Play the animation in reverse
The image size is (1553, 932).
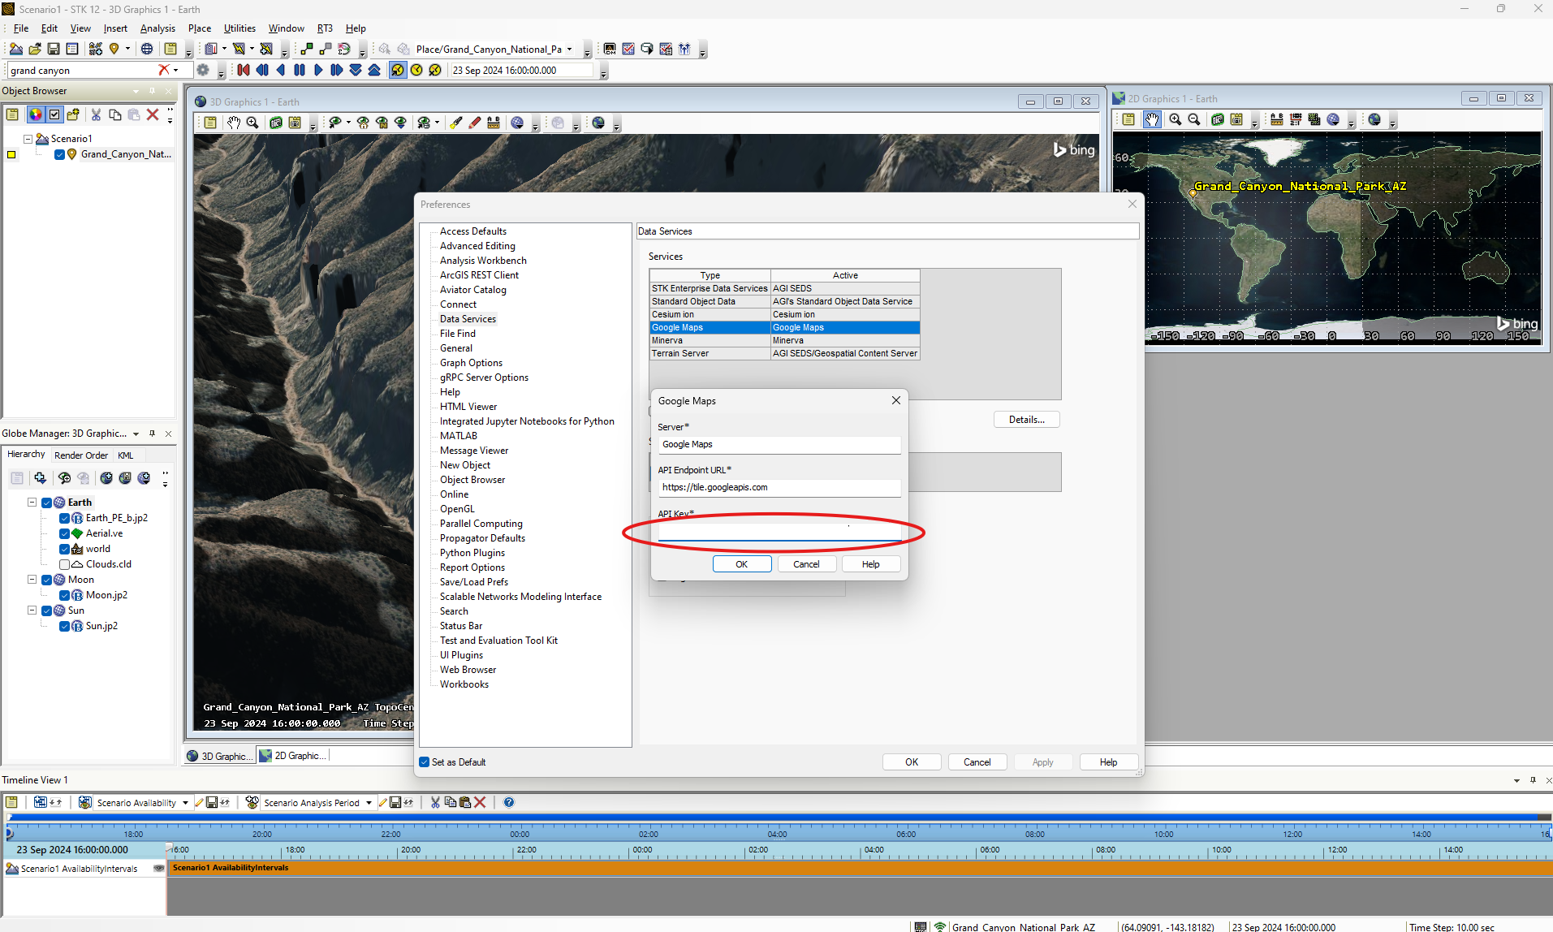coord(281,71)
